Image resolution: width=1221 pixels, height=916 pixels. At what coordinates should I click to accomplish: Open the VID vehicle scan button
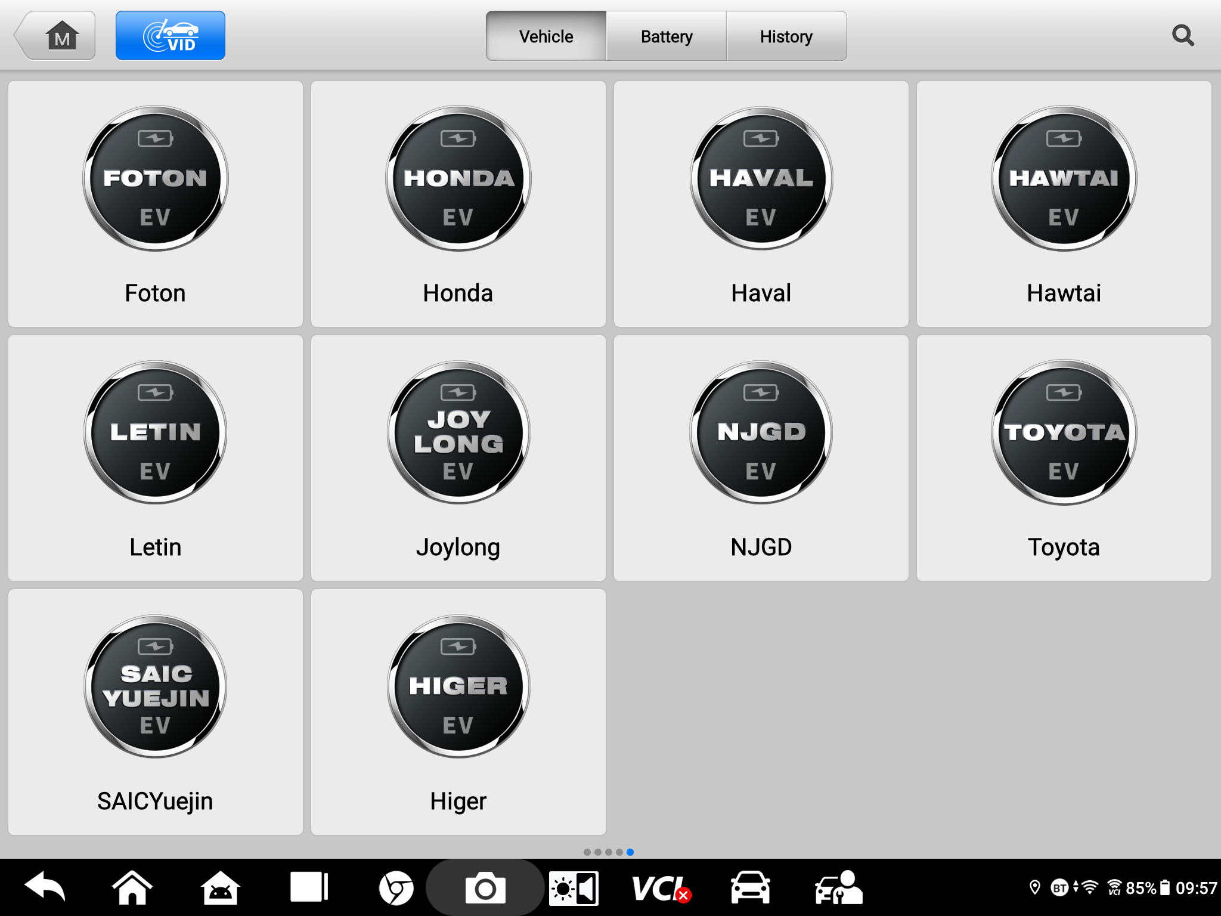171,36
